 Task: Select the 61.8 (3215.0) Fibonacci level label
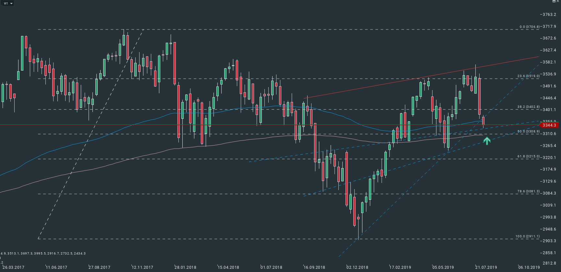[528, 156]
